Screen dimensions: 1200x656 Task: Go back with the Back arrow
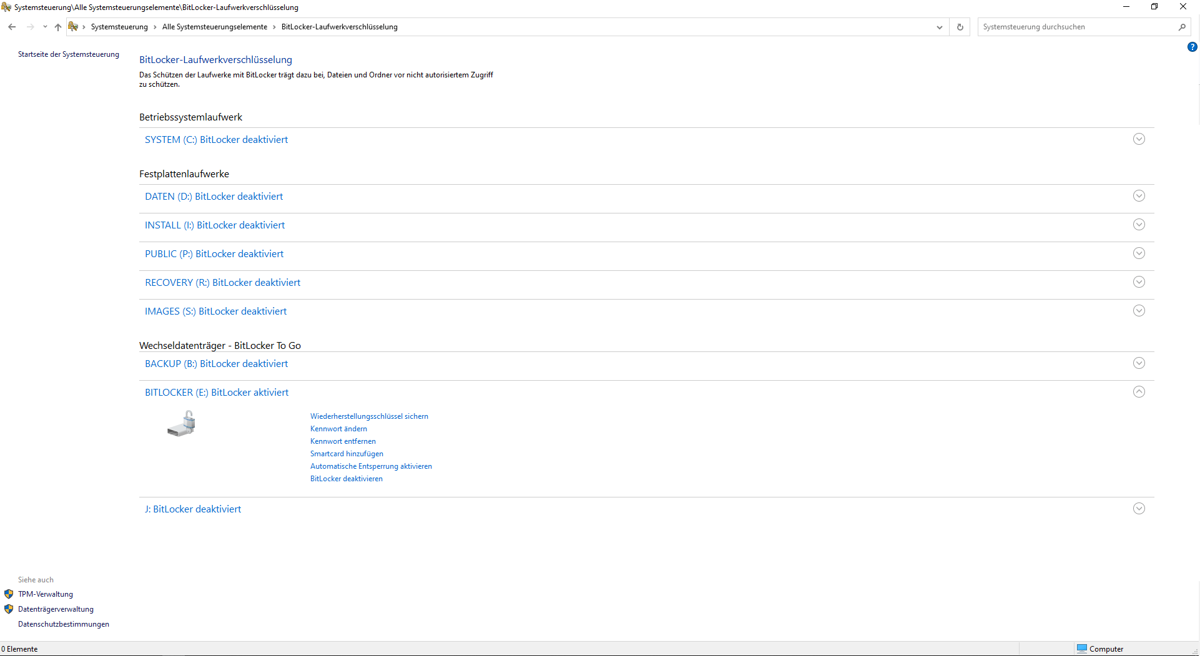pyautogui.click(x=12, y=27)
